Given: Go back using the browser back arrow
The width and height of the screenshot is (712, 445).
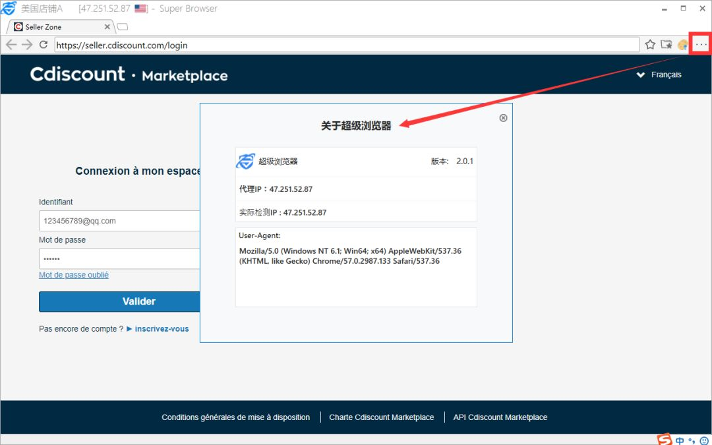Looking at the screenshot, I should [x=11, y=45].
